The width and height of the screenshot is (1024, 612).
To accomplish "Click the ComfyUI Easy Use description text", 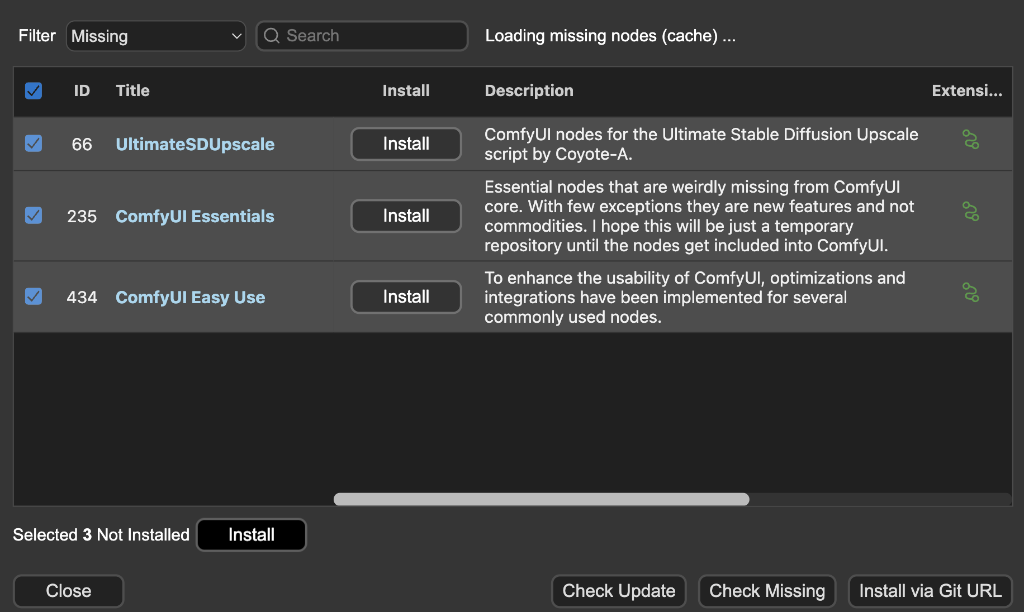I will coord(695,297).
